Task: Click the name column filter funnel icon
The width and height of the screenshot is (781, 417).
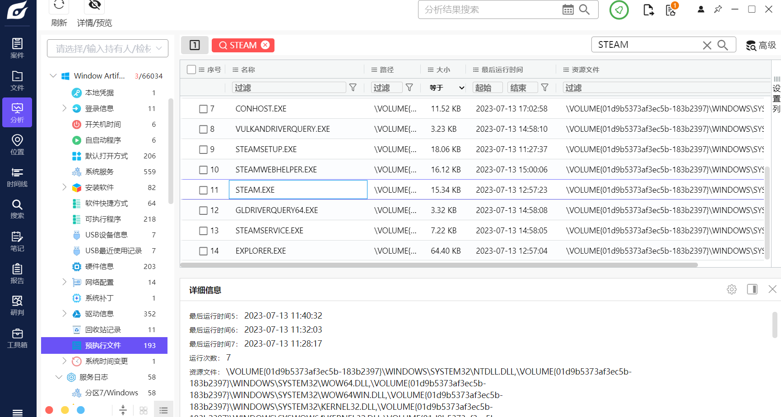Action: (x=353, y=88)
